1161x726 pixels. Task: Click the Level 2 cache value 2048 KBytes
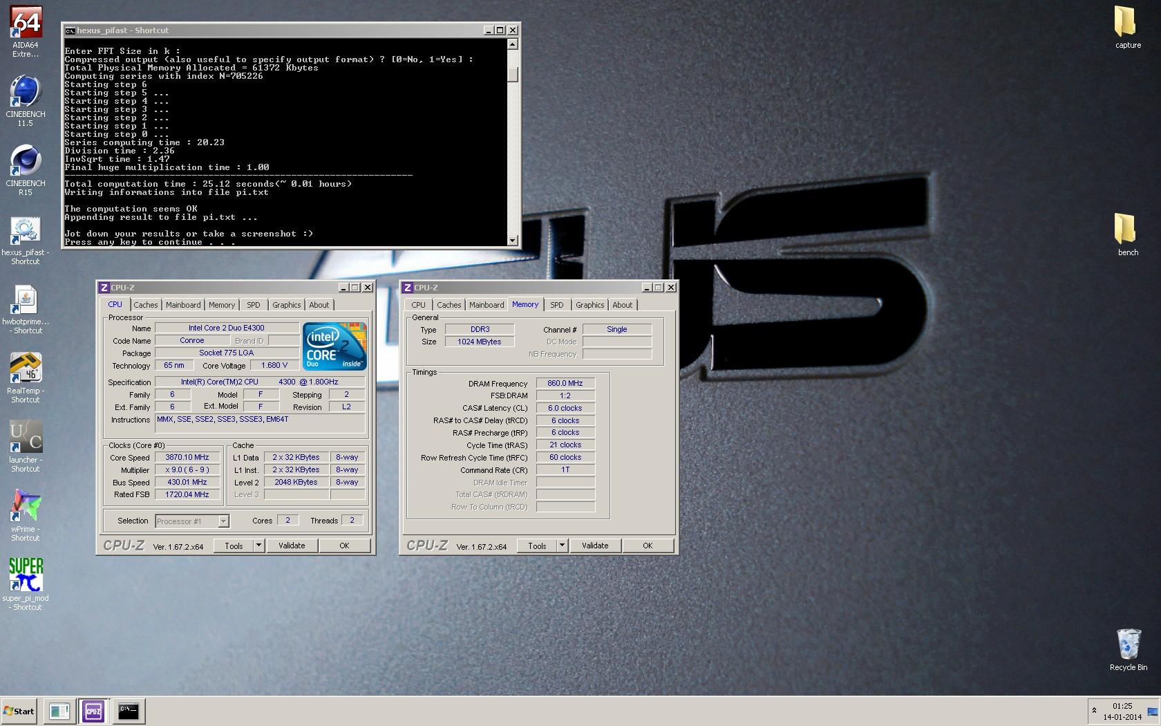pyautogui.click(x=296, y=482)
